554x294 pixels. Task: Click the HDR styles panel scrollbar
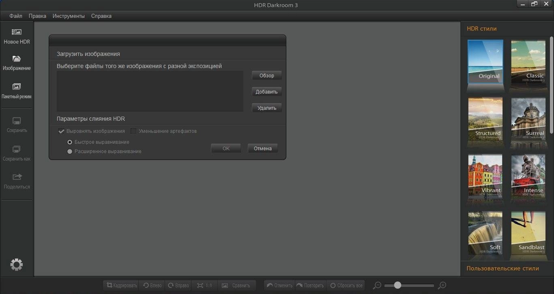point(551,85)
